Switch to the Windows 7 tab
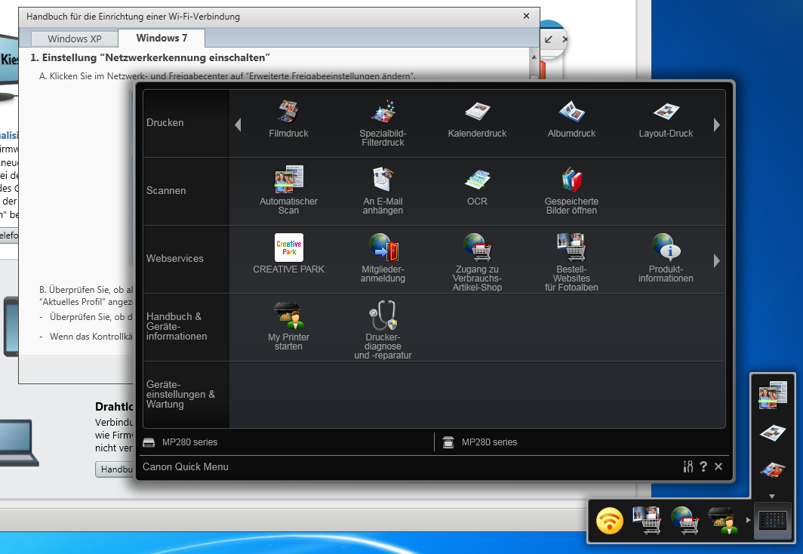This screenshot has height=554, width=803. coord(162,38)
